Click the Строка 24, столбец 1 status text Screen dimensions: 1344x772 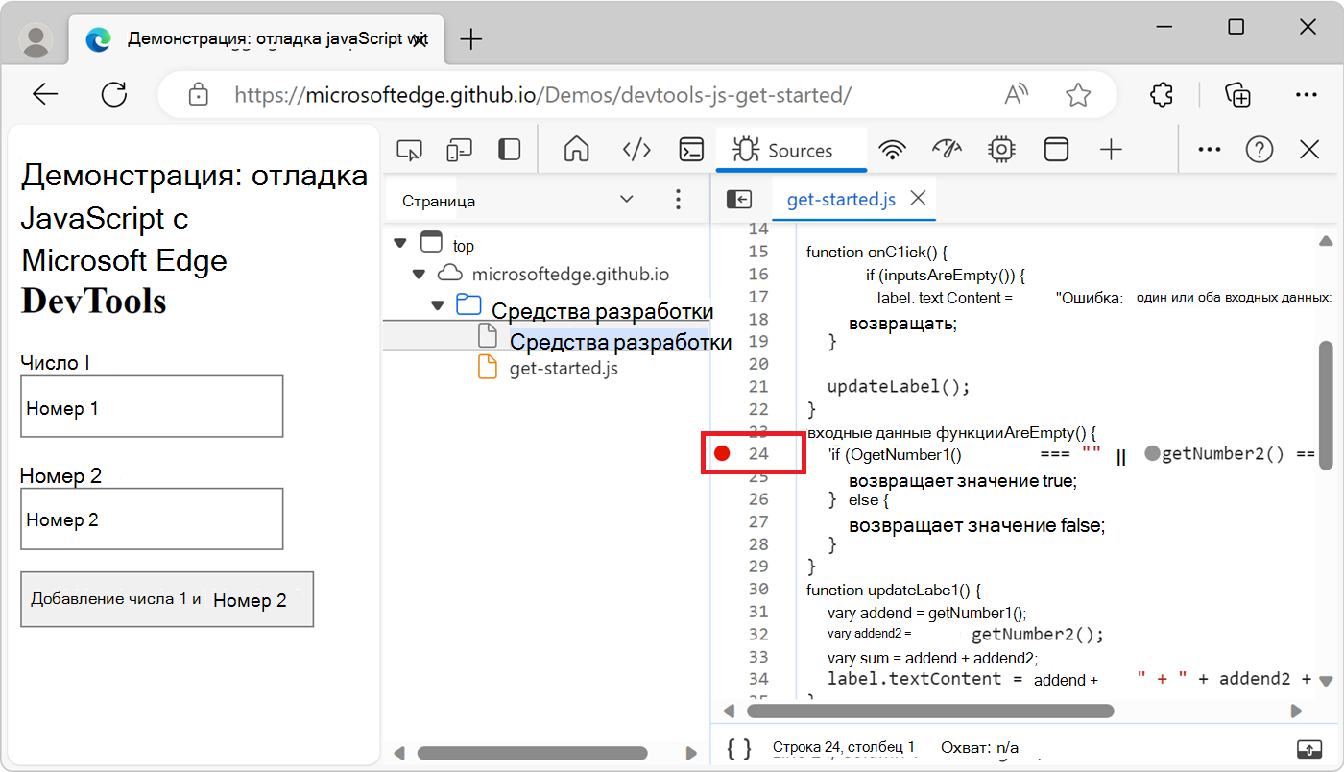pos(844,747)
